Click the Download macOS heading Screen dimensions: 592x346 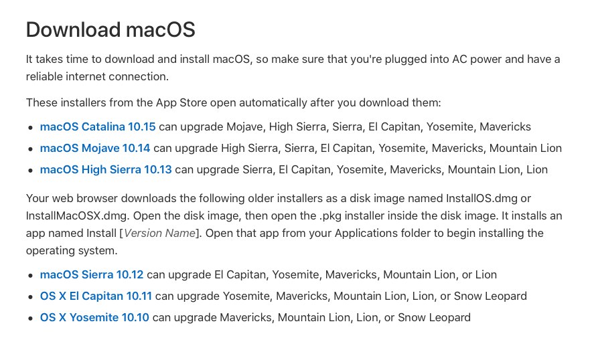[x=110, y=29]
